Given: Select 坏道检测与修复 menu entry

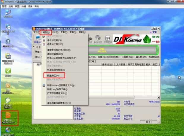Looking at the screenshot, I should coord(56,70).
